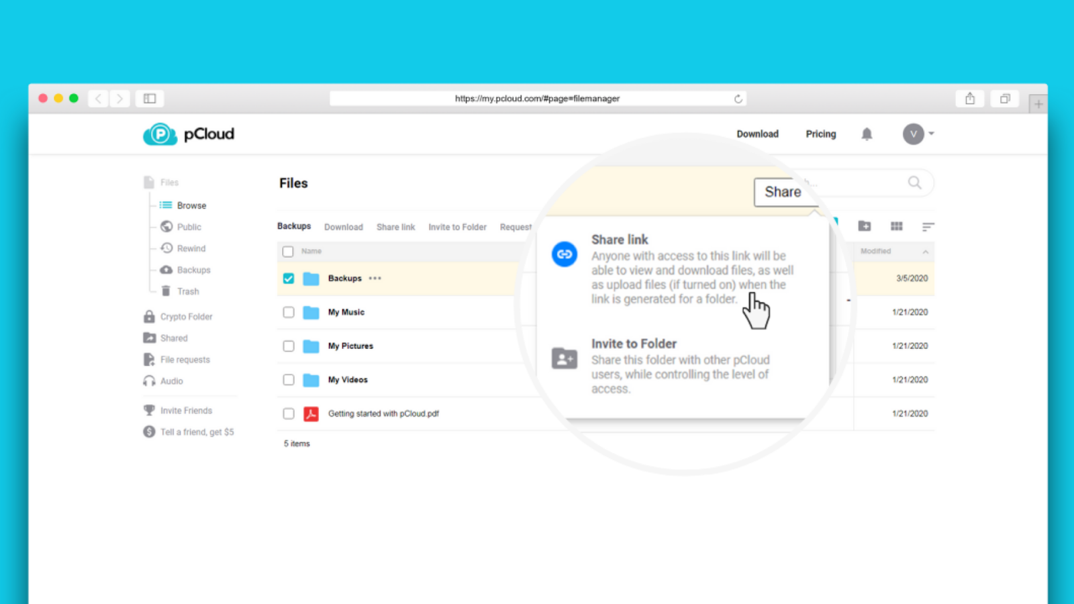The width and height of the screenshot is (1074, 604).
Task: Check the My Videos checkbox
Action: point(289,380)
